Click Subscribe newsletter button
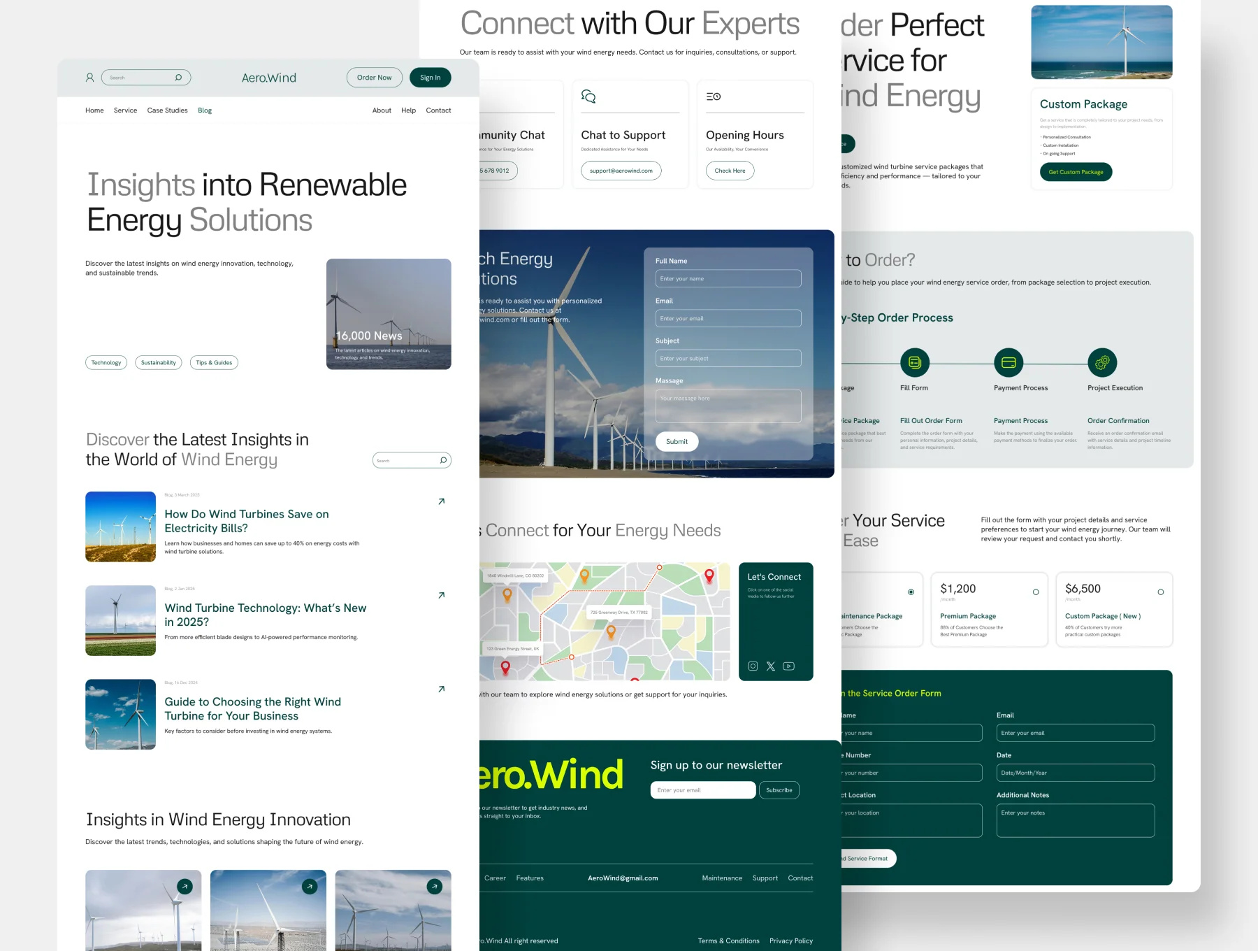 [779, 790]
